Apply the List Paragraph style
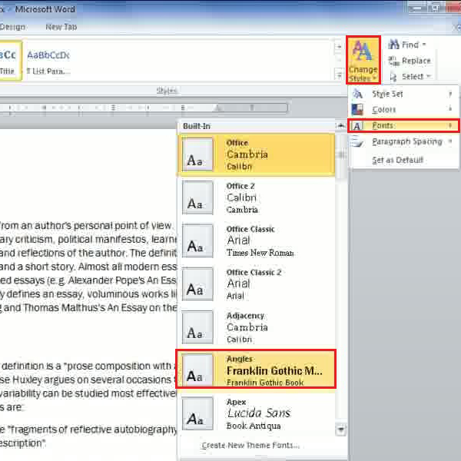 pos(48,61)
